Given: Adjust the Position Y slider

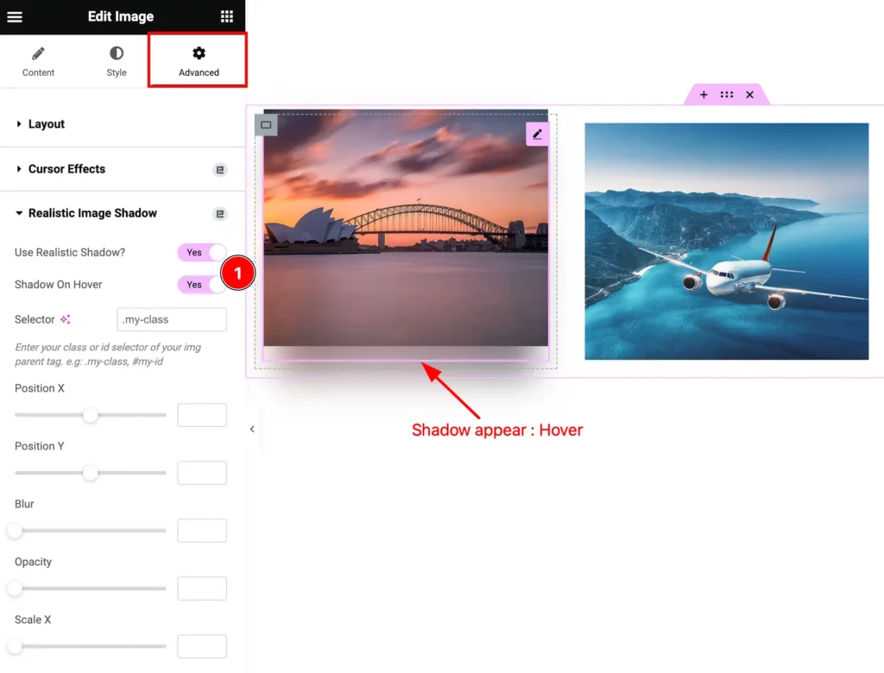Looking at the screenshot, I should point(90,473).
